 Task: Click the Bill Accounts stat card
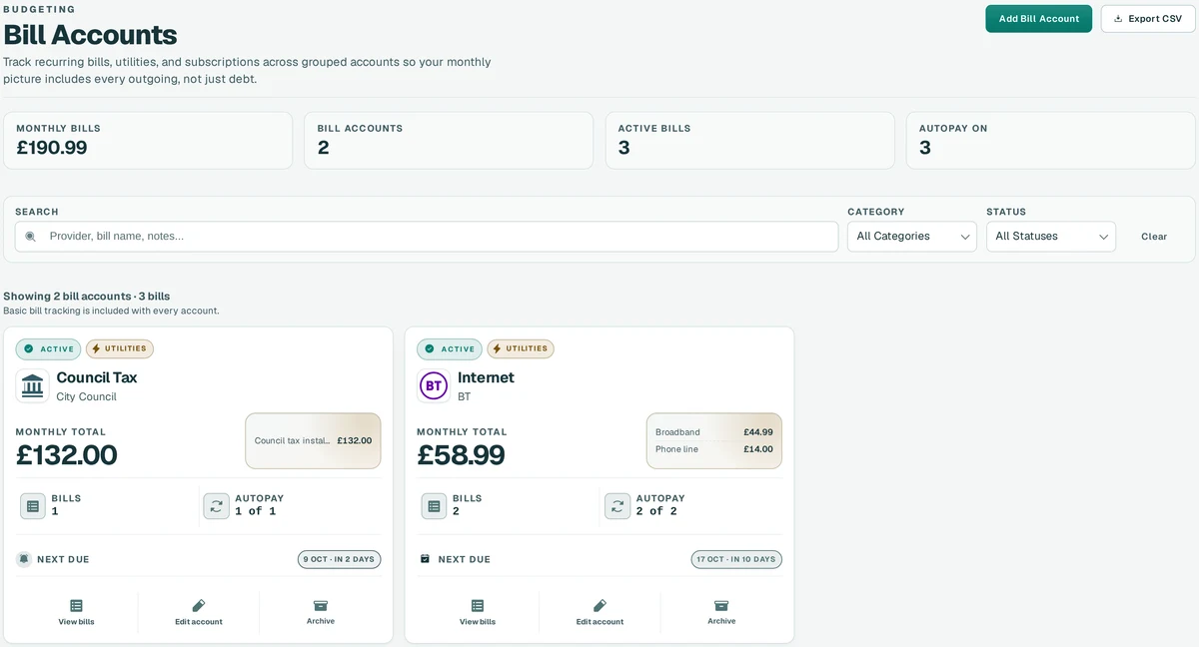tap(449, 140)
